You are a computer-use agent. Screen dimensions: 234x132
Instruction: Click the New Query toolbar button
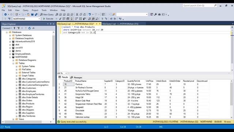[47, 15]
